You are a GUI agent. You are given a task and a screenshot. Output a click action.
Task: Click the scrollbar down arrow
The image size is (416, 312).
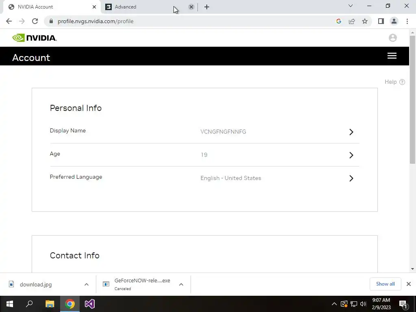point(412,269)
